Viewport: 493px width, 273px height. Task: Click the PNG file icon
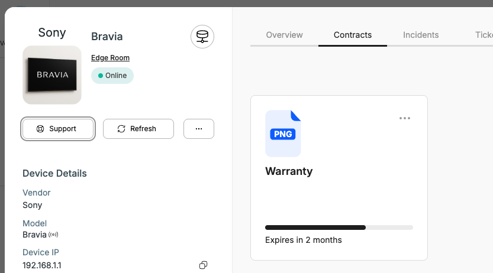click(283, 134)
